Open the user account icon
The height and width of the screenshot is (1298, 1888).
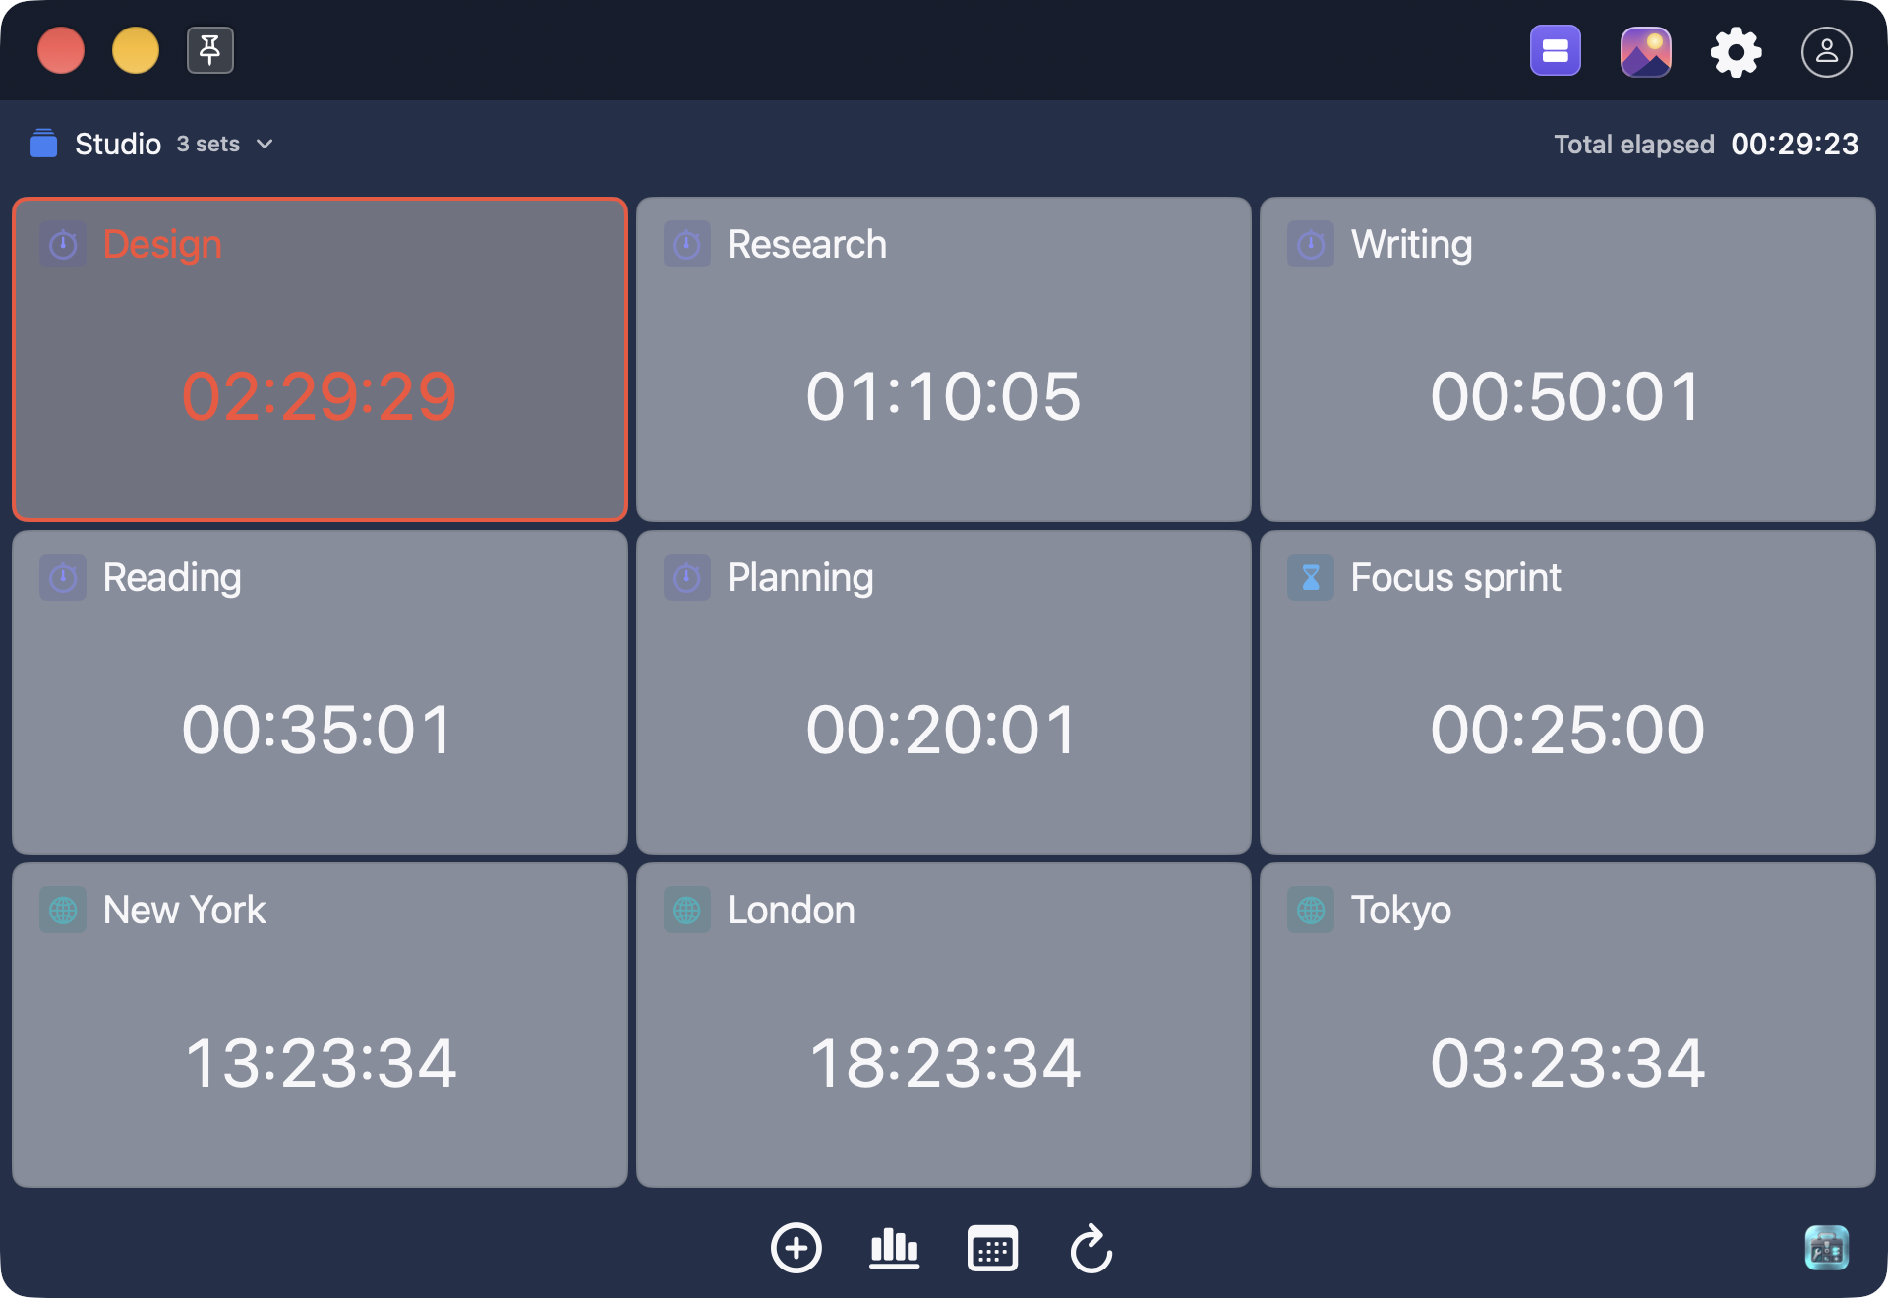click(1826, 51)
